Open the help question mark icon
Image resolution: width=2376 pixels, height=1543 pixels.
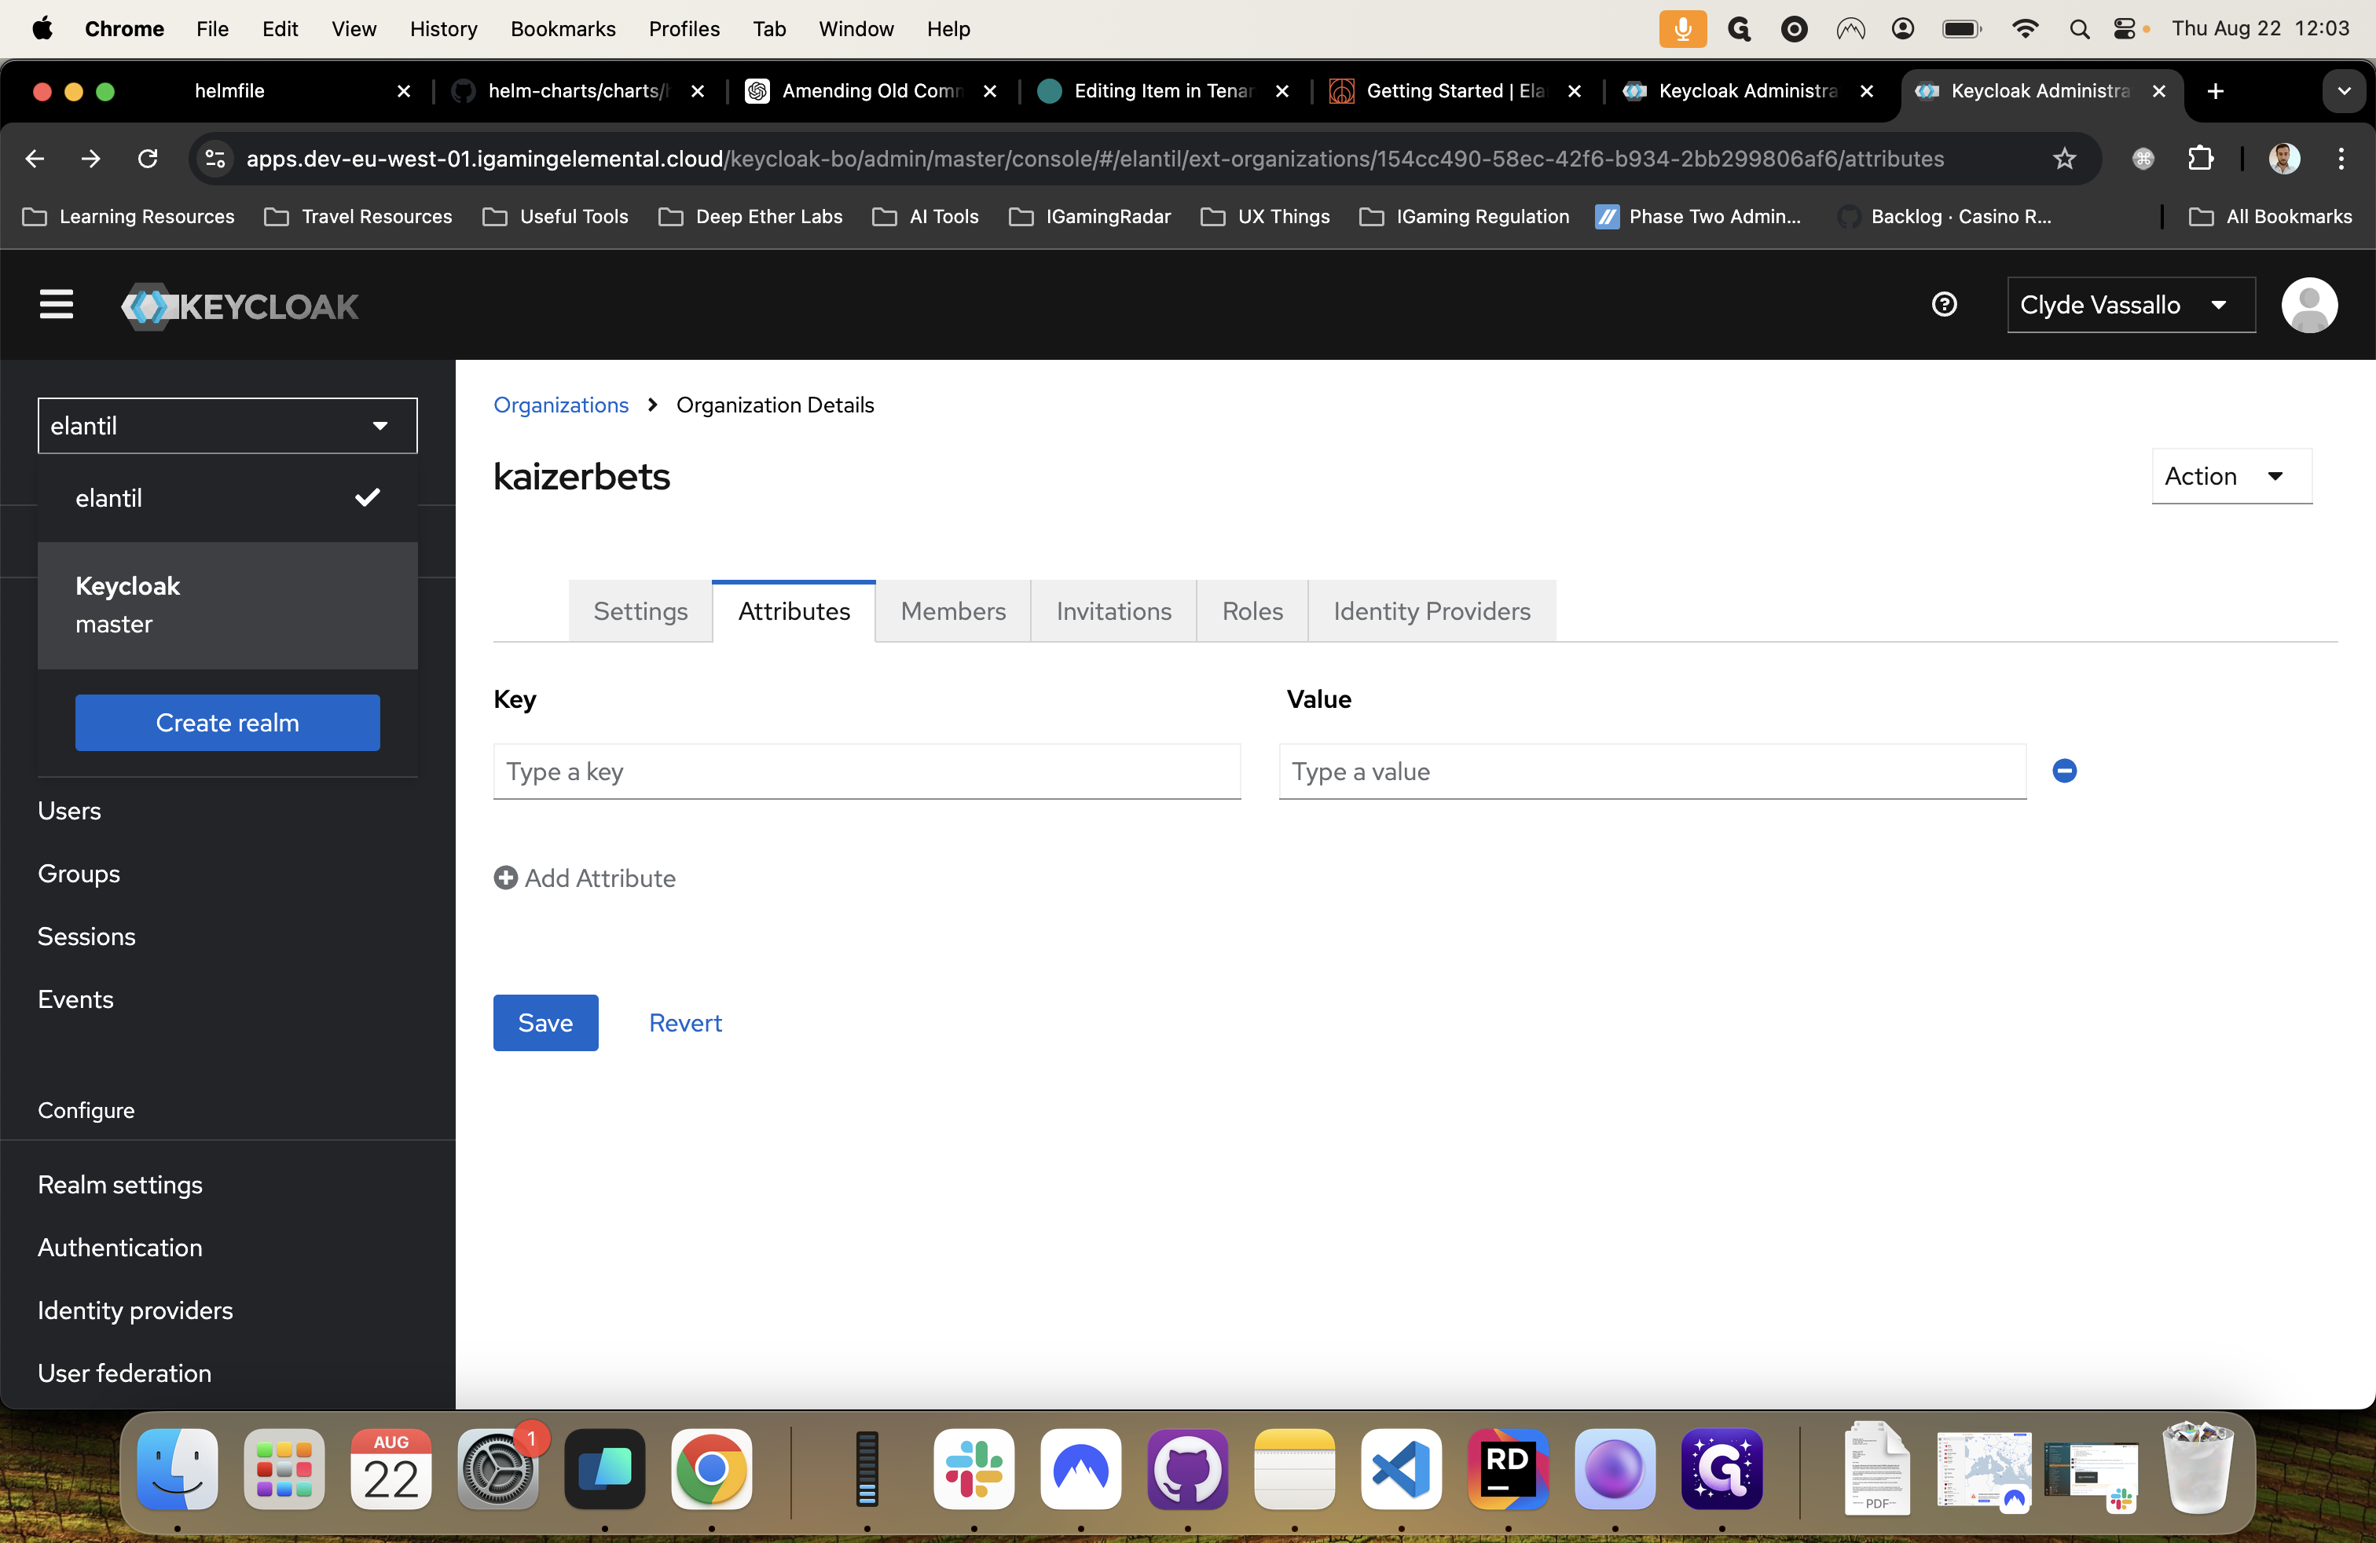click(1944, 304)
